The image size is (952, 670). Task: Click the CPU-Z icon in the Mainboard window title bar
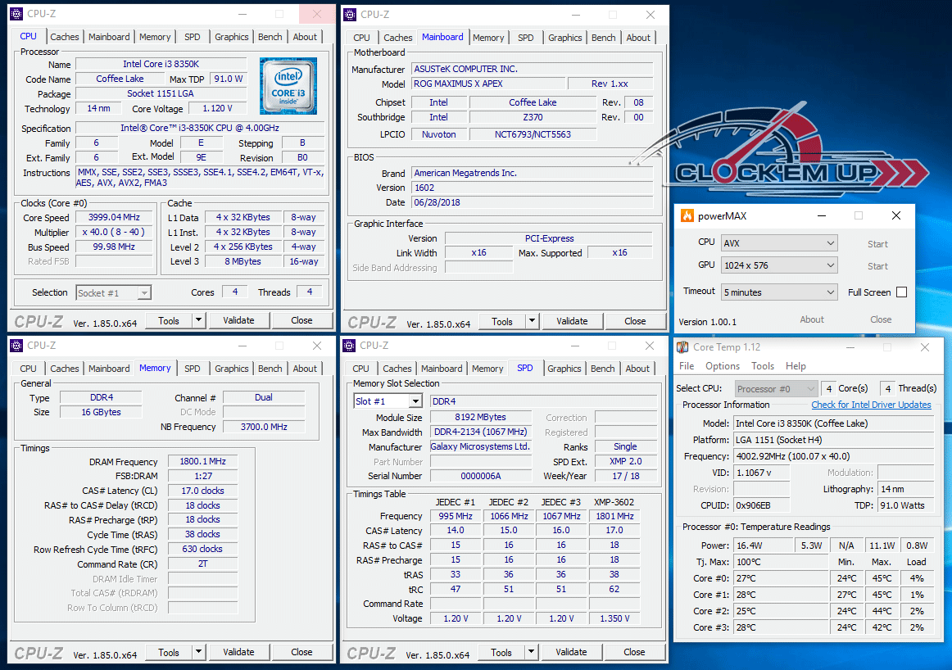[x=350, y=15]
